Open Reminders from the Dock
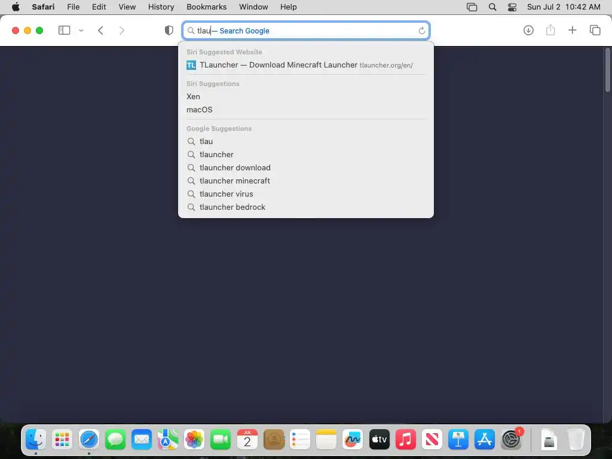This screenshot has width=612, height=459. [300, 439]
